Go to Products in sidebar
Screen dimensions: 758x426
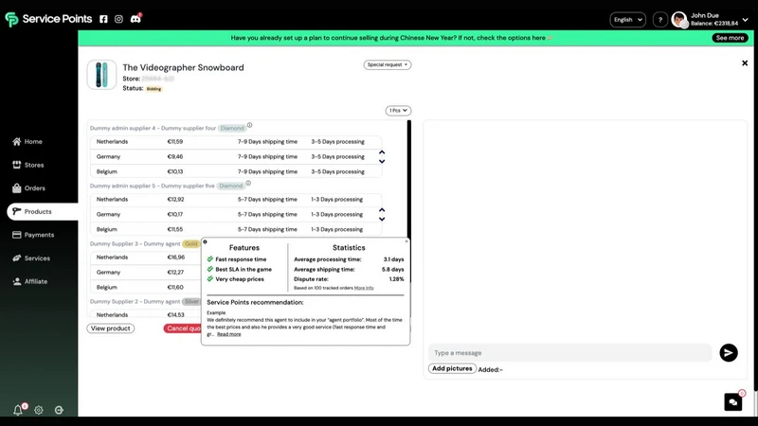pos(42,211)
